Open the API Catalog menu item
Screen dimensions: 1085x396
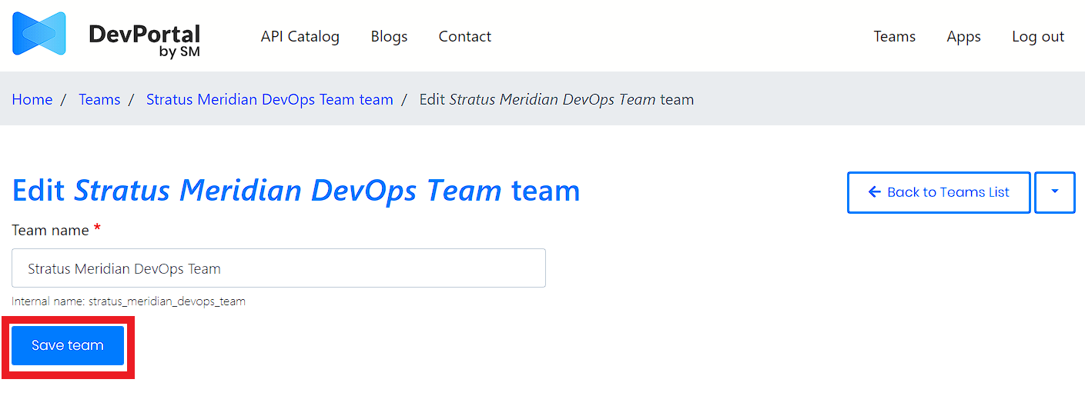click(x=300, y=36)
